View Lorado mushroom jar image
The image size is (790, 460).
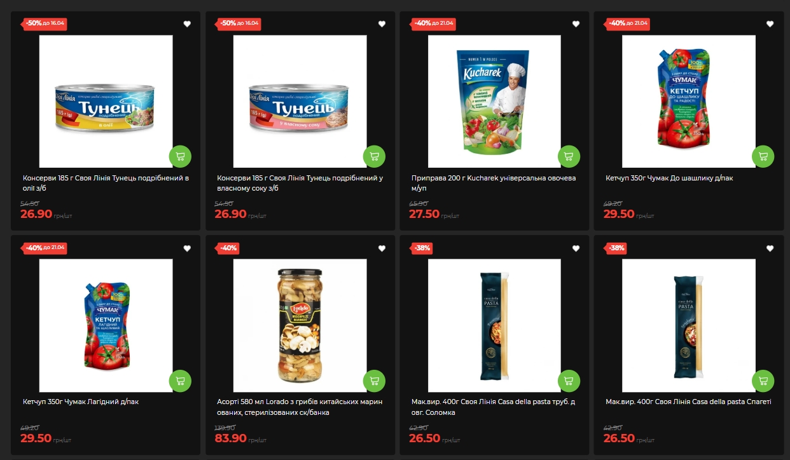300,326
